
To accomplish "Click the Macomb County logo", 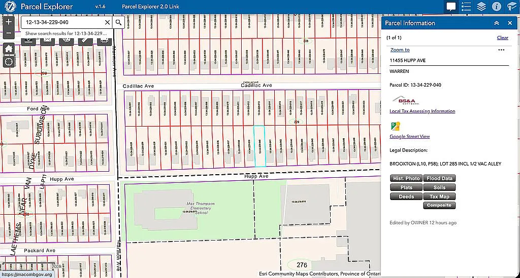I will pos(10,7).
